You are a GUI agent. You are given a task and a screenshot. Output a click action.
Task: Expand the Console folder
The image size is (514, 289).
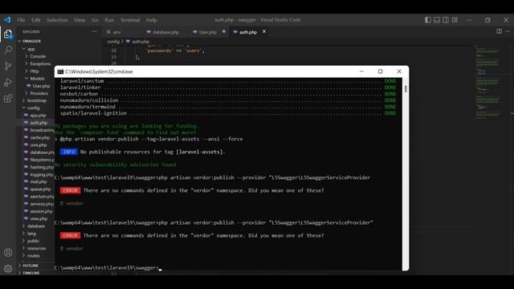[x=38, y=56]
